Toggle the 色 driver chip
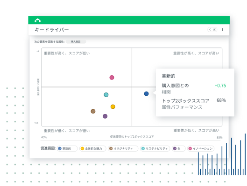Viewport: 247px width, 186px height. tap(179, 148)
